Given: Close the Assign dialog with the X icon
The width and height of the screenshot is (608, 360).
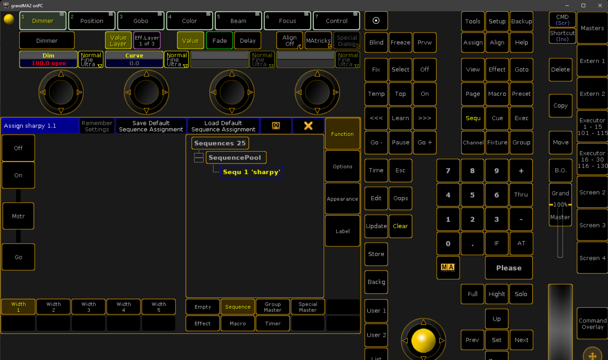Looking at the screenshot, I should tap(308, 126).
